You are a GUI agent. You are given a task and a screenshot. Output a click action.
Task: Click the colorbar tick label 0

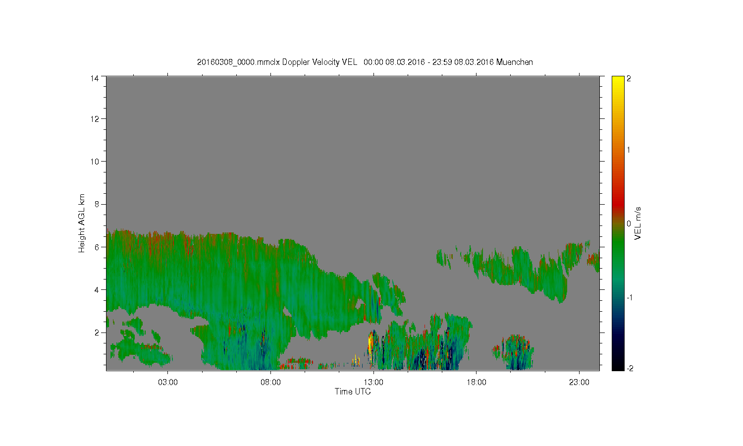629,223
